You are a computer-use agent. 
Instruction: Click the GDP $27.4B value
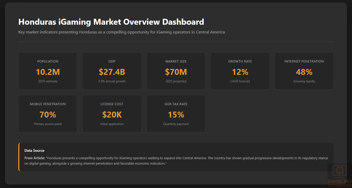coord(112,72)
